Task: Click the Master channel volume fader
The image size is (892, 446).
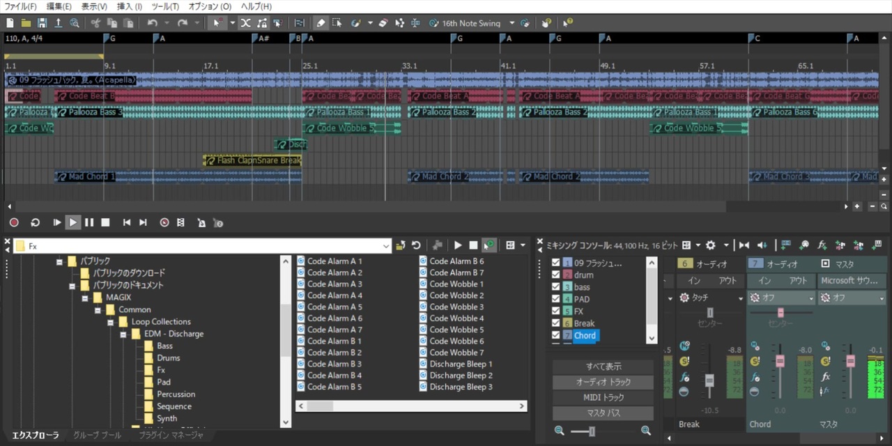Action: click(x=850, y=360)
